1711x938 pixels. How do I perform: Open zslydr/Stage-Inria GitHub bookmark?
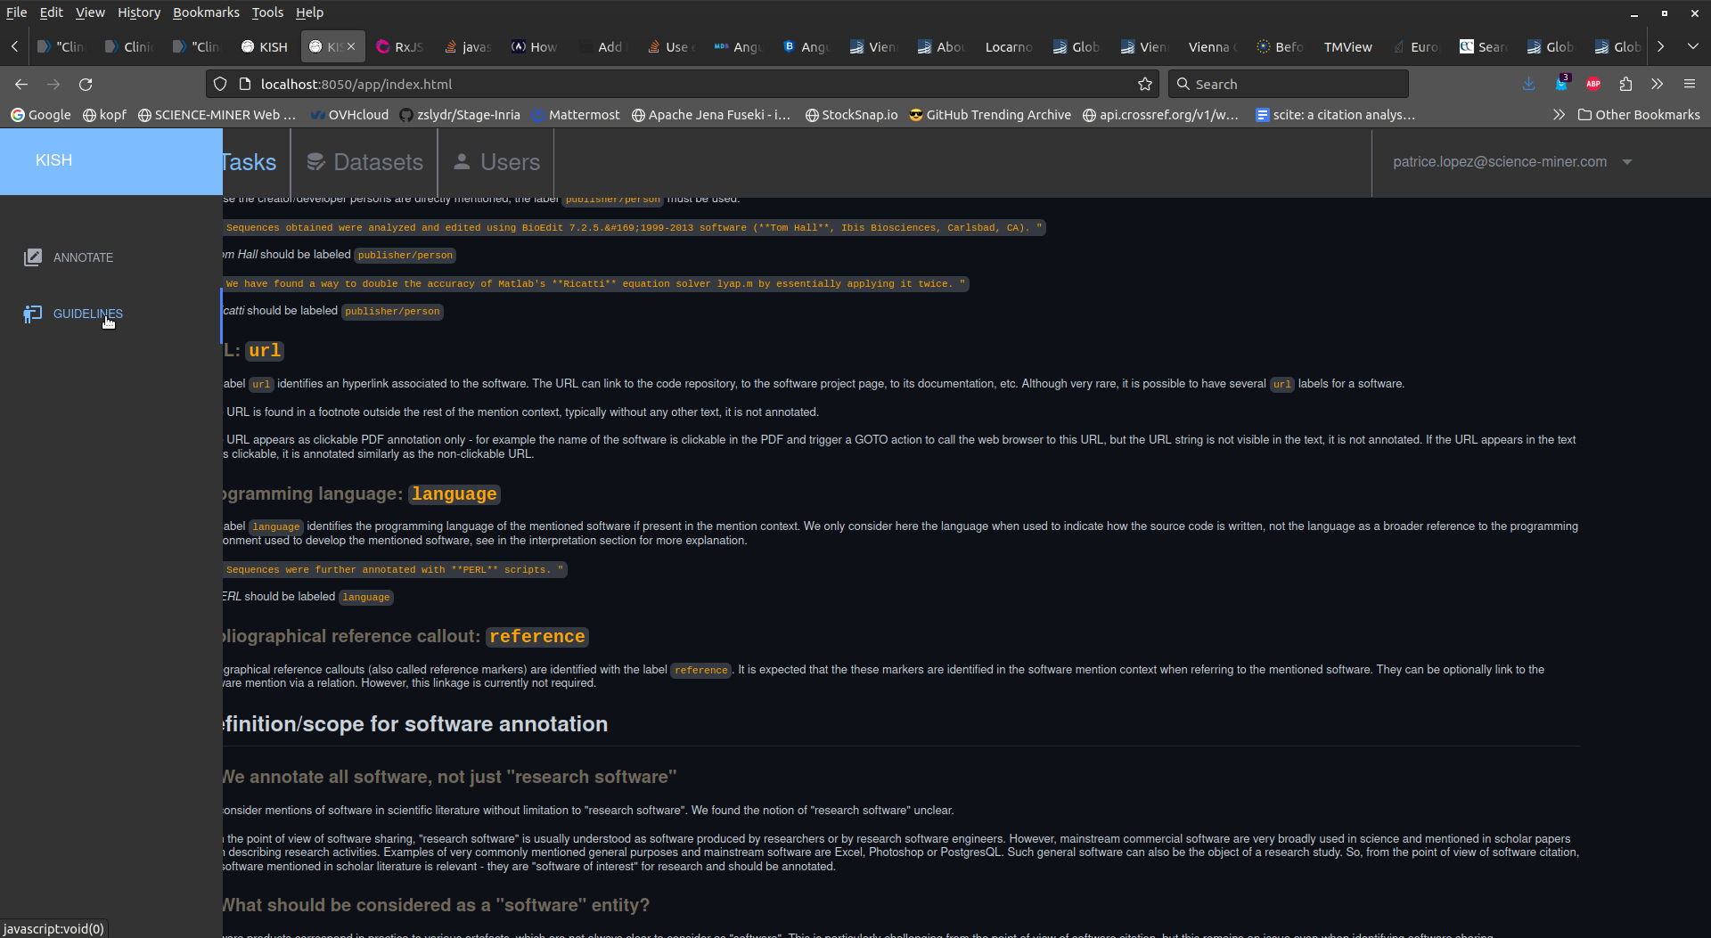point(460,115)
